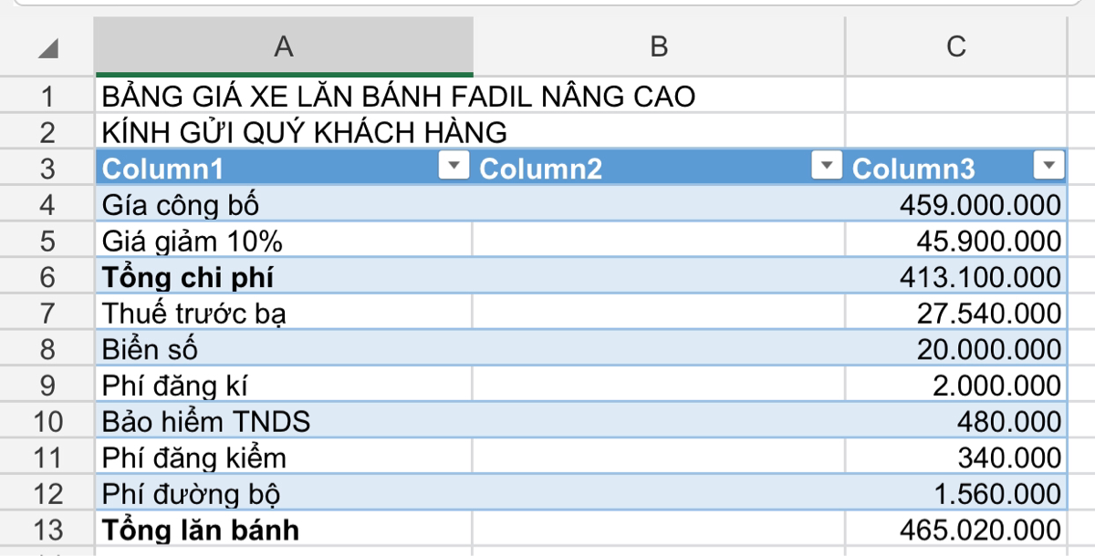Screen dimensions: 1095x556
Task: Click the Tổng lăn bánh cell
Action: (284, 530)
